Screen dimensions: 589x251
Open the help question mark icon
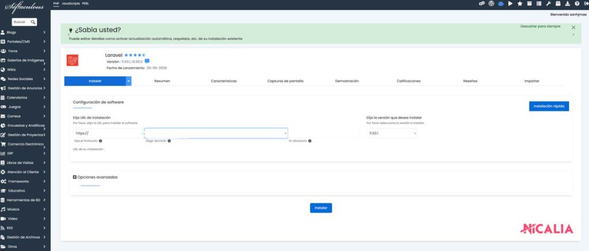point(577,3)
